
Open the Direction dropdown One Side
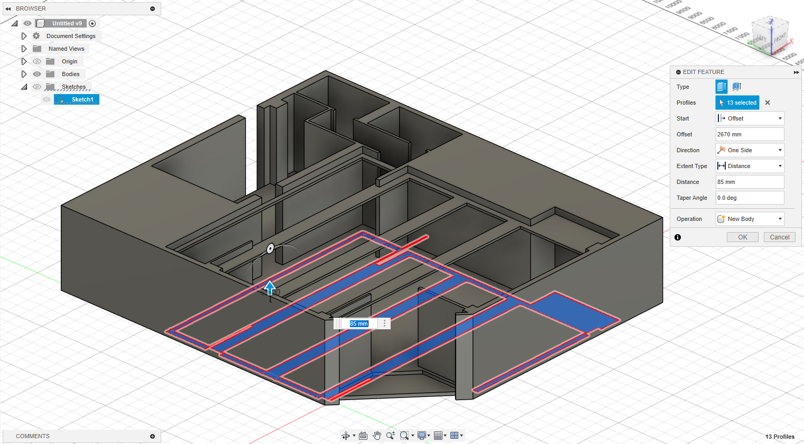click(x=750, y=150)
